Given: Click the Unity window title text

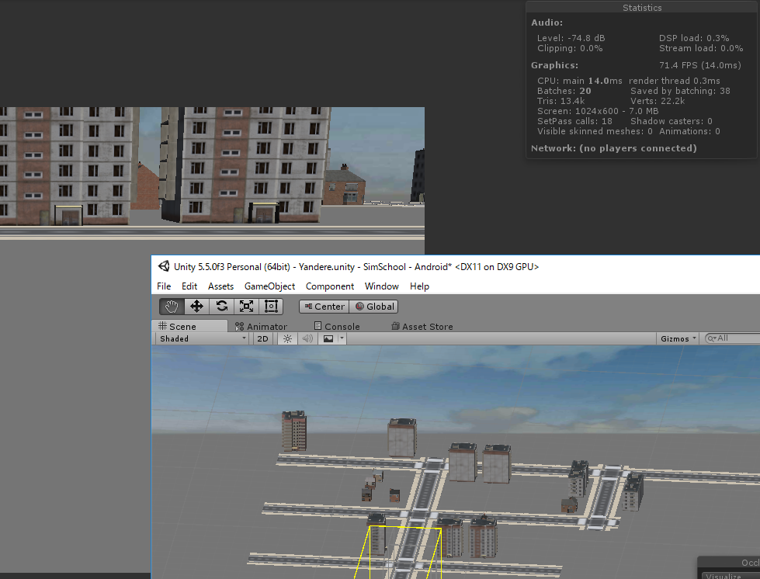Looking at the screenshot, I should (356, 266).
